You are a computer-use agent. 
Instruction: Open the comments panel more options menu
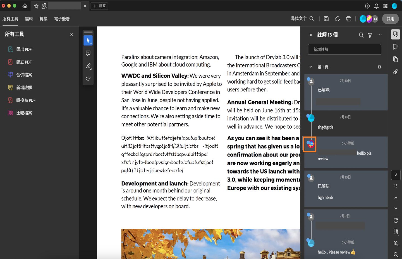(379, 35)
